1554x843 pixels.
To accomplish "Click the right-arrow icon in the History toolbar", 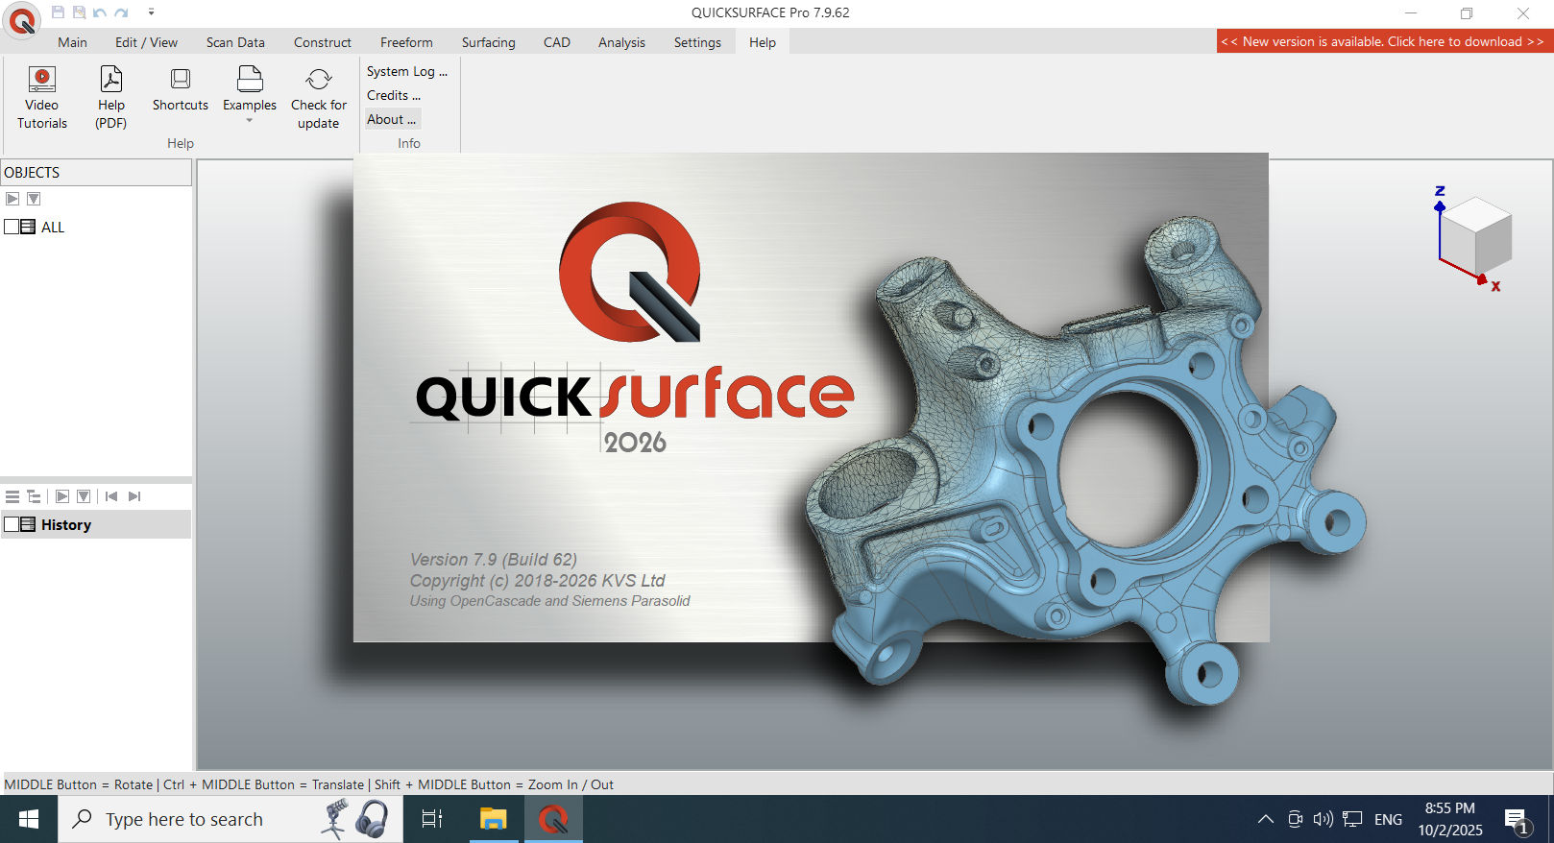I will coord(62,496).
